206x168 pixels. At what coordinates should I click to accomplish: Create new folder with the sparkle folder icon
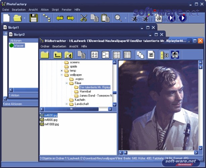45,55
